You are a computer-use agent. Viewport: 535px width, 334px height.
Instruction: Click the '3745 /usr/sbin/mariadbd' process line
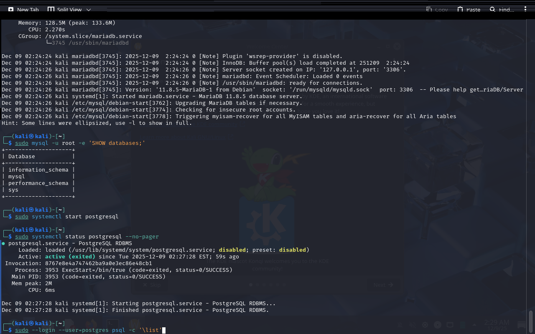[x=90, y=43]
